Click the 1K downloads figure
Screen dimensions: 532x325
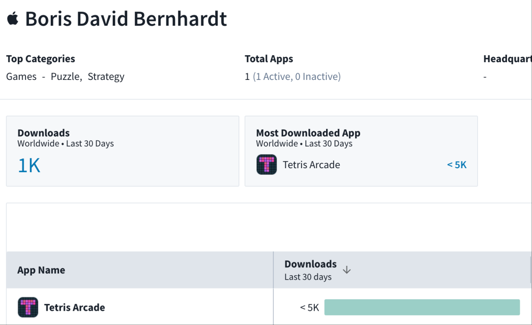29,166
